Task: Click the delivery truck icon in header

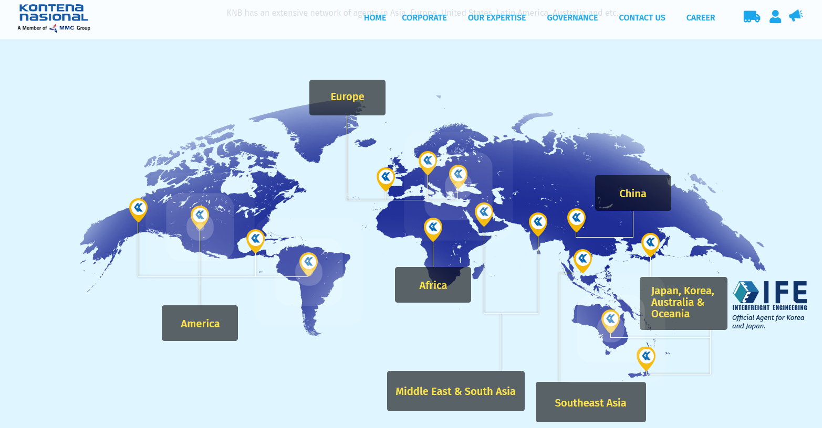Action: (x=752, y=17)
